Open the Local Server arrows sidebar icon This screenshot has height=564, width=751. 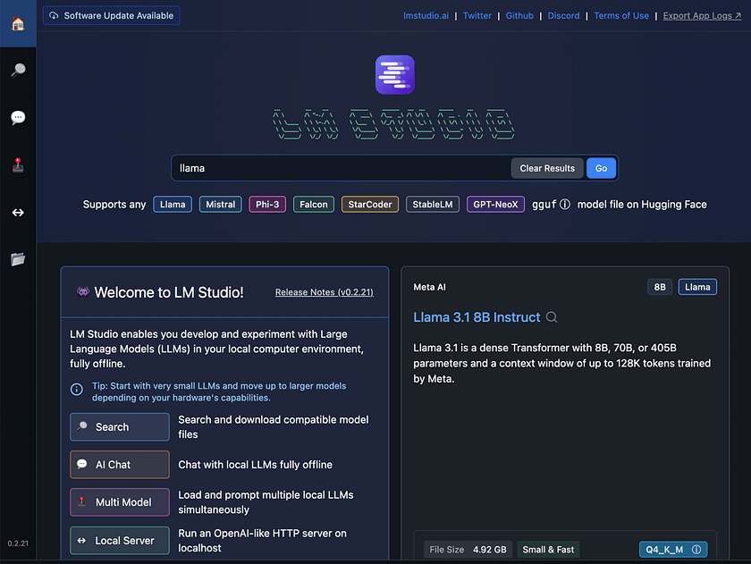coord(18,212)
